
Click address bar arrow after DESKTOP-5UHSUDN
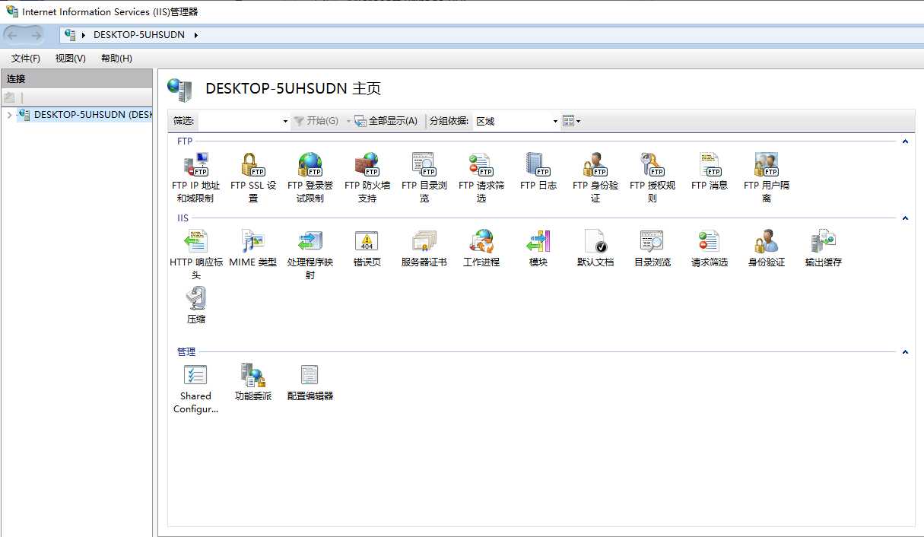[x=196, y=35]
